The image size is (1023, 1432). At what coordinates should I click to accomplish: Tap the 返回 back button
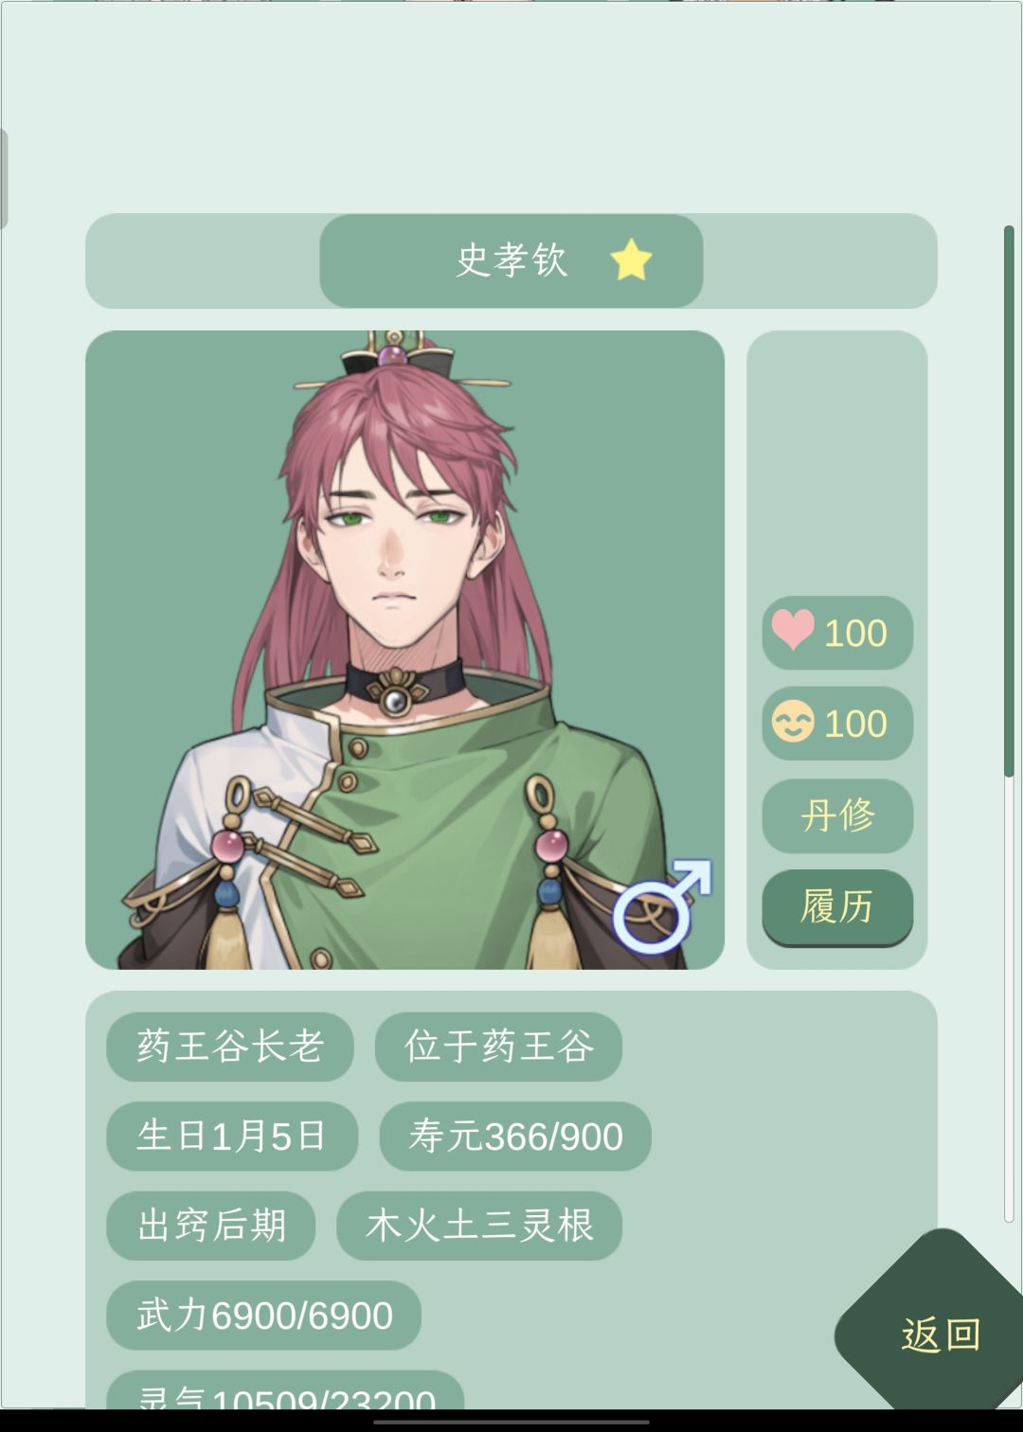[940, 1334]
